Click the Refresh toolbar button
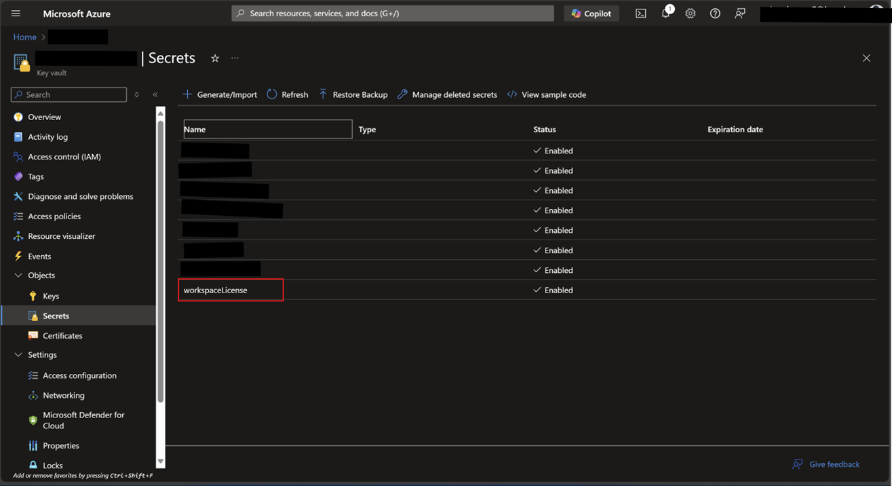This screenshot has height=486, width=892. 288,94
